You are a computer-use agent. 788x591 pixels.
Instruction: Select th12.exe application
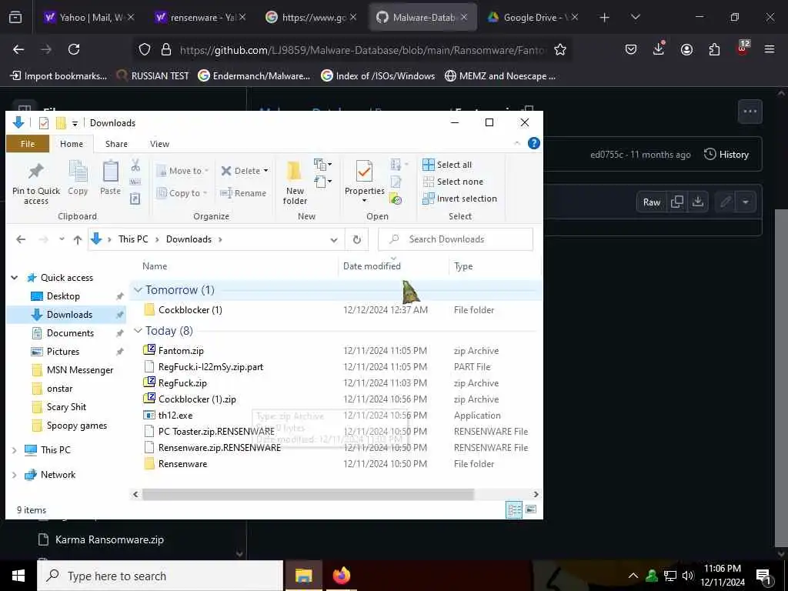click(175, 416)
